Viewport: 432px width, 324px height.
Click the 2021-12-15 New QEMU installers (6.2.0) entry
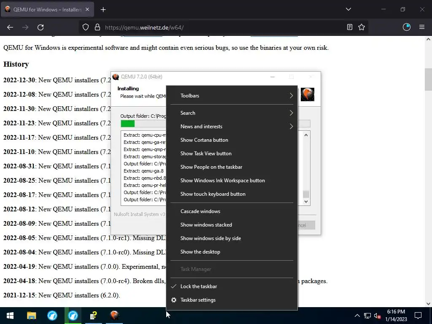(62, 295)
